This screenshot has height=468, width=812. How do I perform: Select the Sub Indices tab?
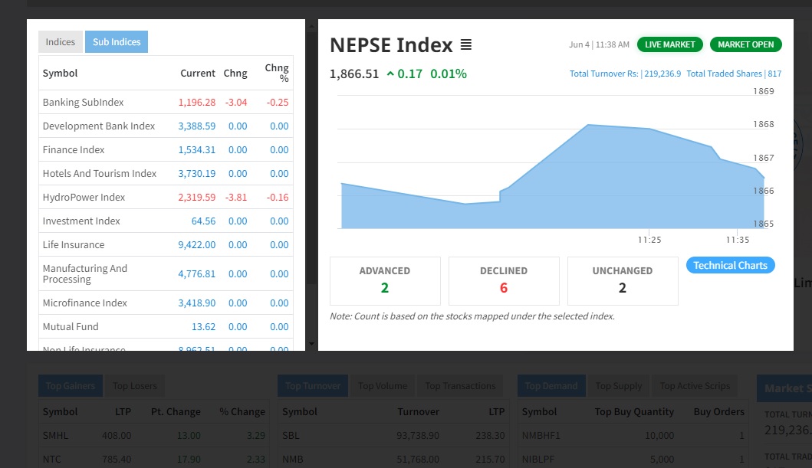(x=117, y=42)
